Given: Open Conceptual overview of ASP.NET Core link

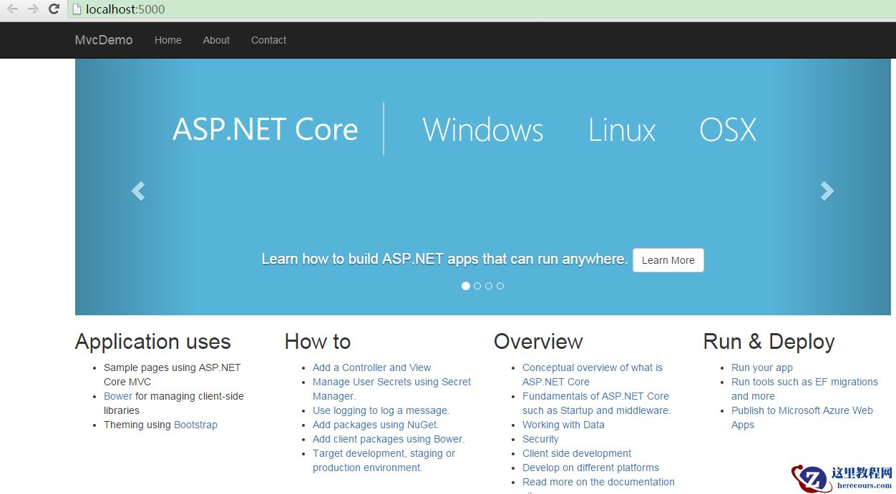Looking at the screenshot, I should (x=593, y=375).
